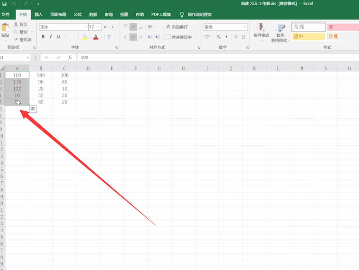Image resolution: width=359 pixels, height=270 pixels.
Task: Toggle Italic formatting
Action: pyautogui.click(x=51, y=36)
